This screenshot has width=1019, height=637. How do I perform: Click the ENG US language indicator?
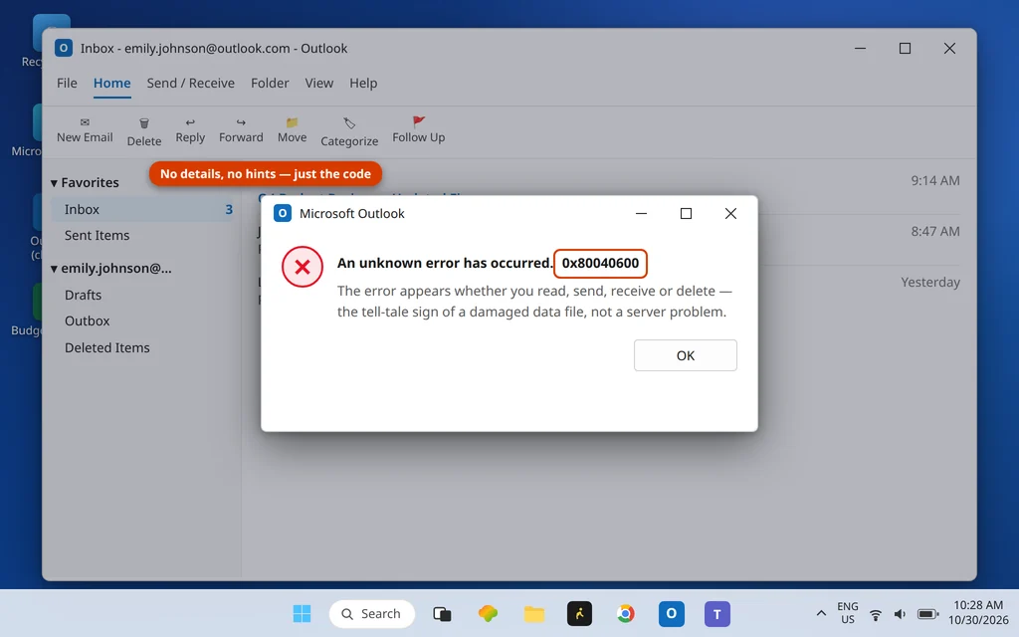coord(848,613)
